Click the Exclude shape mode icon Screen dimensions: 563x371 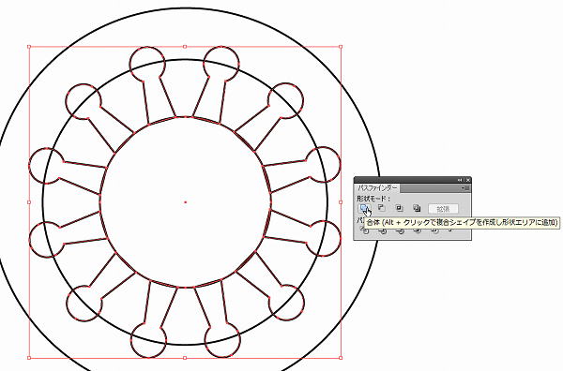tap(417, 208)
